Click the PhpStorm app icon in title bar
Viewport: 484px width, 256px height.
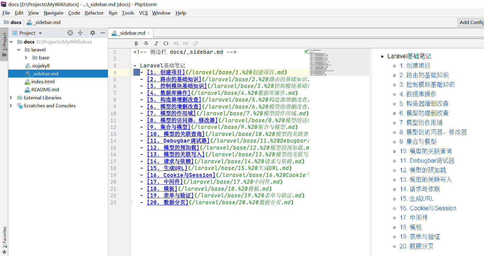pyautogui.click(x=4, y=4)
